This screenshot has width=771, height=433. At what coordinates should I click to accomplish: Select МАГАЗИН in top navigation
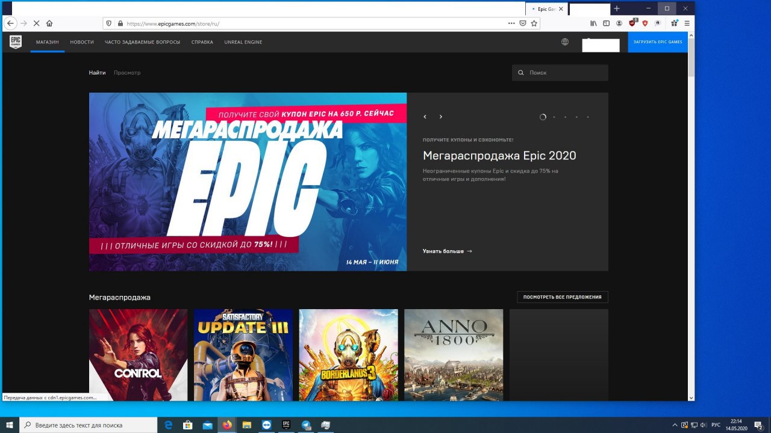click(48, 42)
